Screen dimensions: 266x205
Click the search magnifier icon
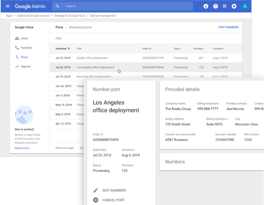[57, 6]
